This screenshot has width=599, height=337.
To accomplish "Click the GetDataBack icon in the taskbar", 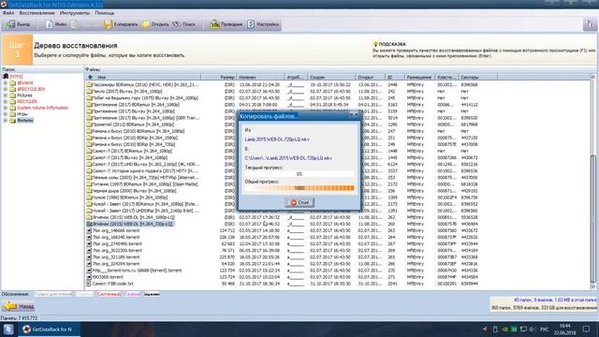I will (x=26, y=330).
